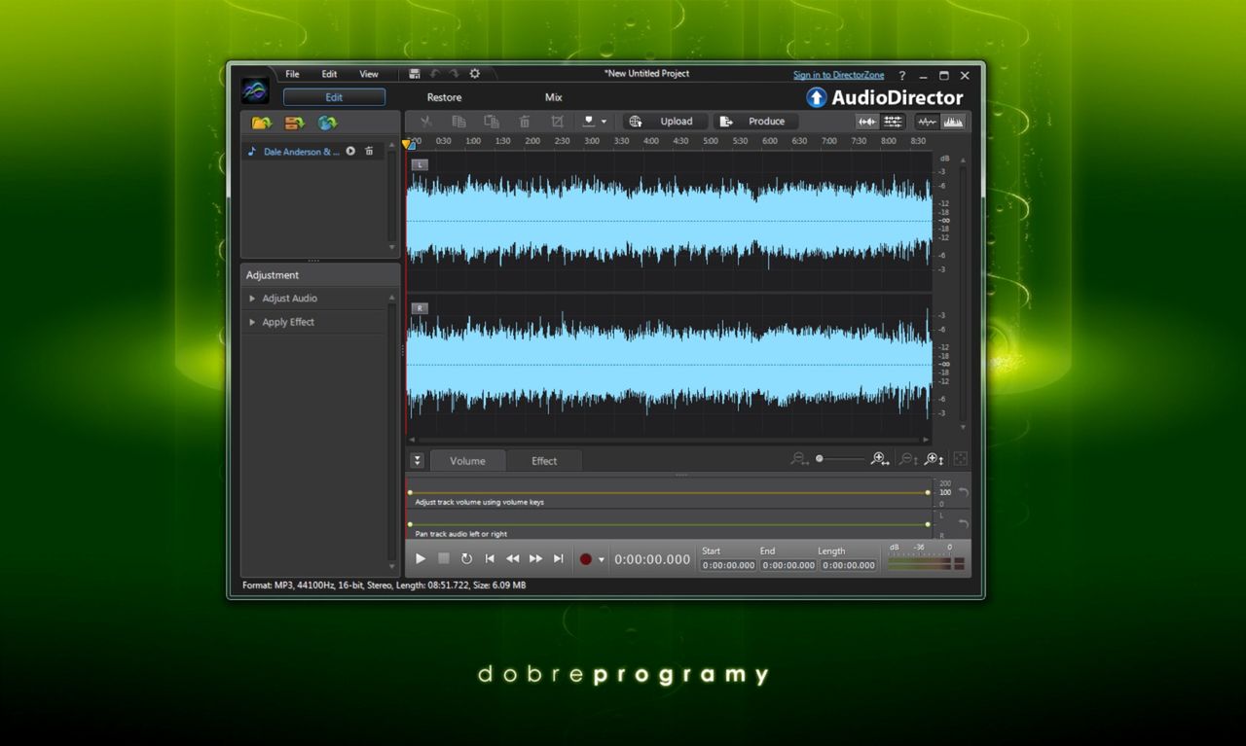Screen dimensions: 1246x746
Task: Switch to the Restore room
Action: pos(444,97)
